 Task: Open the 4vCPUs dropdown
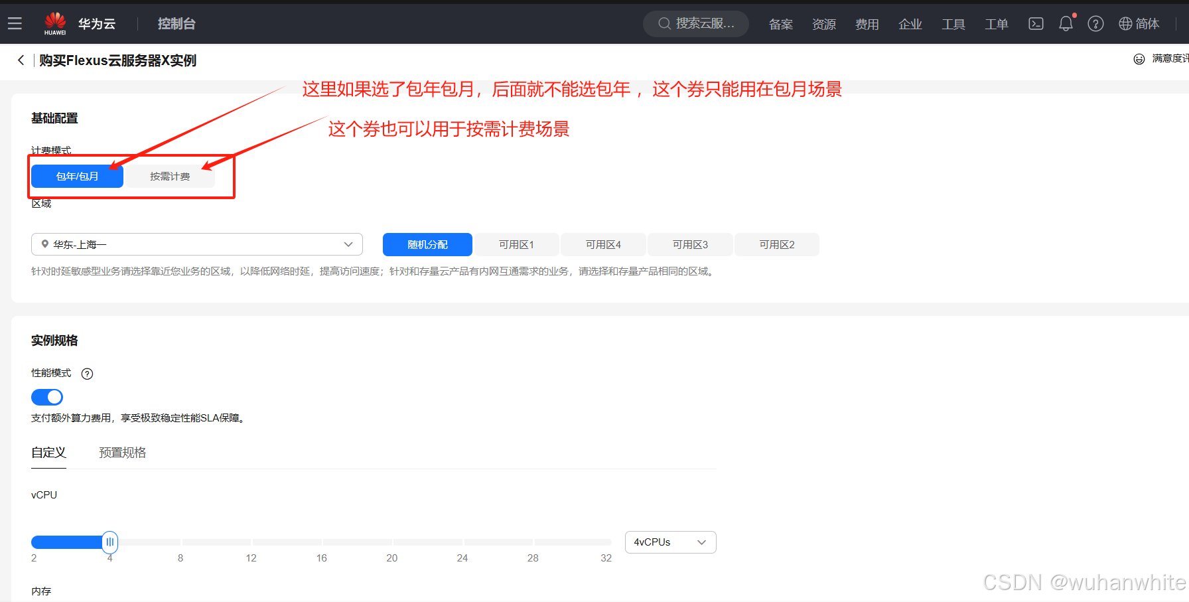point(670,542)
